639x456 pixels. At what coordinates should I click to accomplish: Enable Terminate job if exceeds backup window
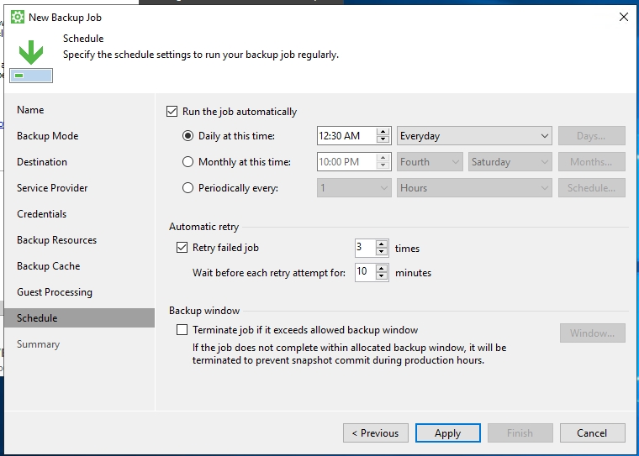tap(182, 330)
